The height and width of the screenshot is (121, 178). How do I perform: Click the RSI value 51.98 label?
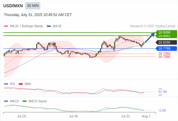[162, 92]
